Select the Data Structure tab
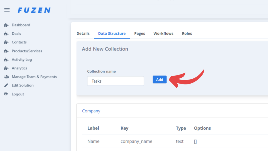Viewport: 268px width, 151px height. (x=112, y=33)
